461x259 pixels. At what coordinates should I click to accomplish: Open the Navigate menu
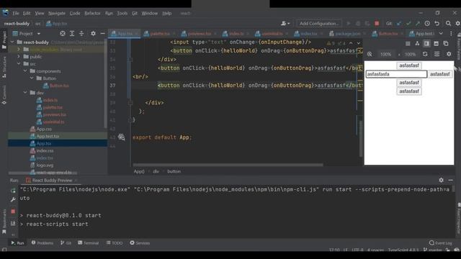click(x=57, y=13)
